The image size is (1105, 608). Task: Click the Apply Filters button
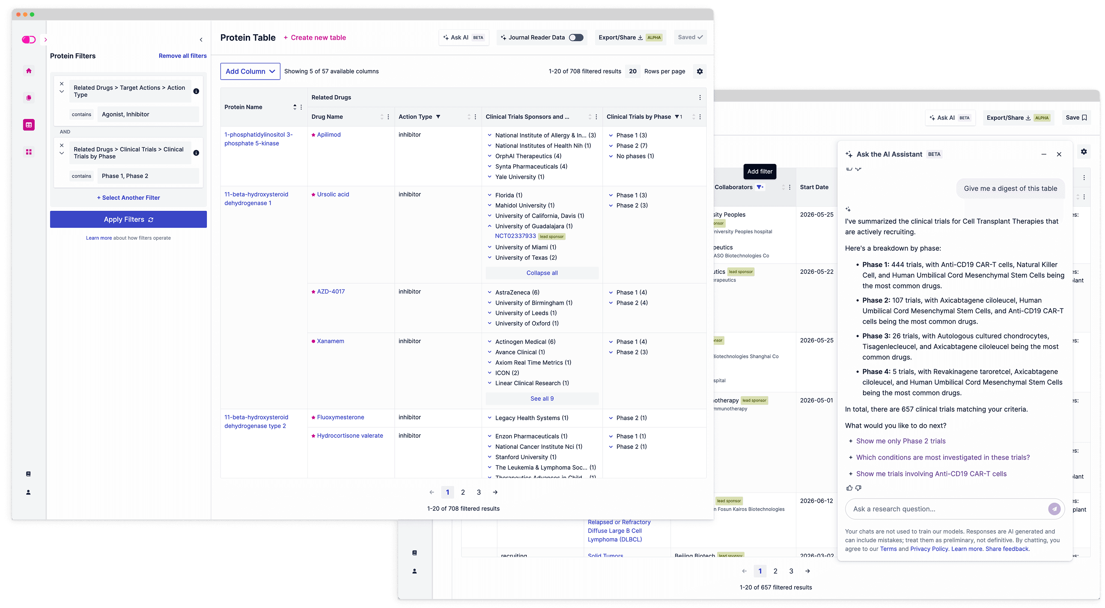pyautogui.click(x=128, y=219)
